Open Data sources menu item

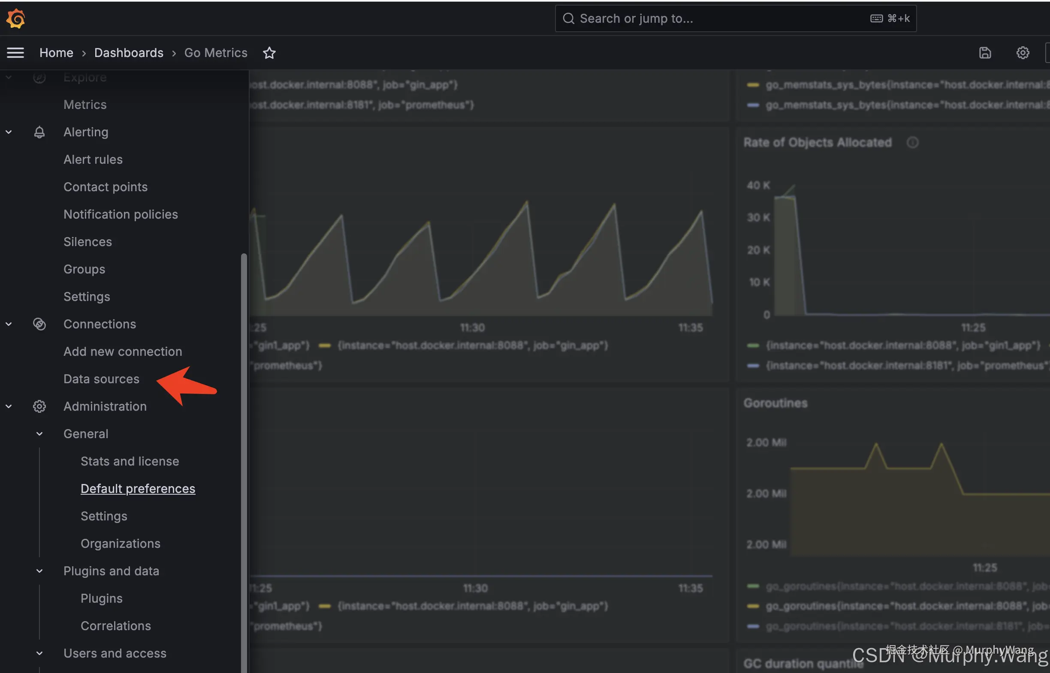(x=101, y=379)
